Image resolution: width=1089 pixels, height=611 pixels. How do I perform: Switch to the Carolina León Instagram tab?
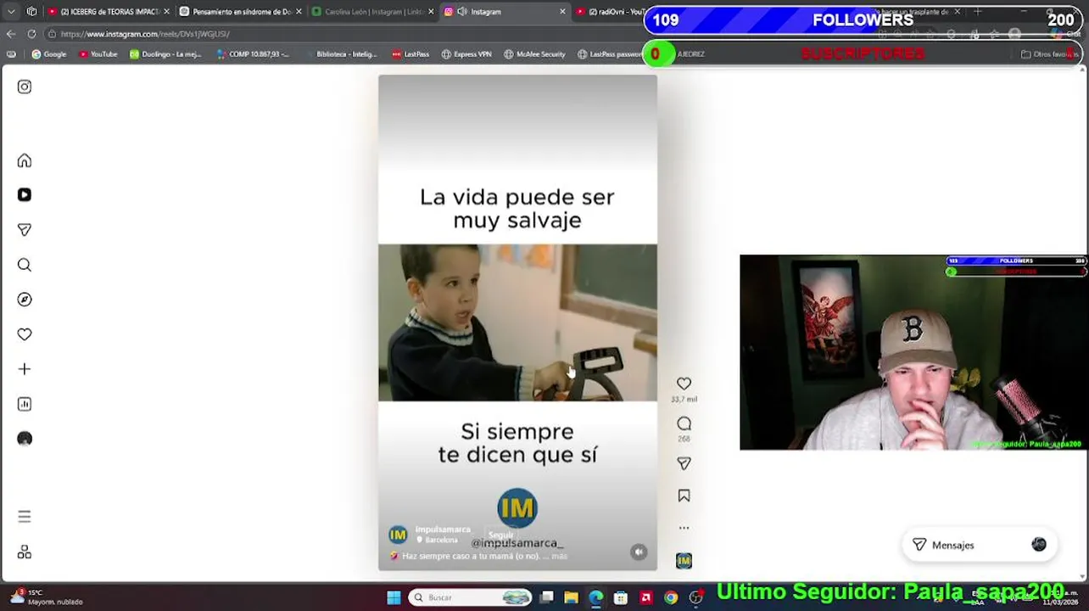click(x=374, y=12)
